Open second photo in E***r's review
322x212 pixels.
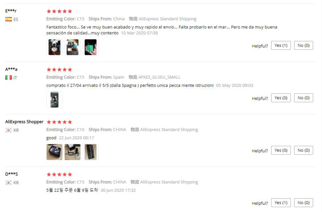[73, 47]
